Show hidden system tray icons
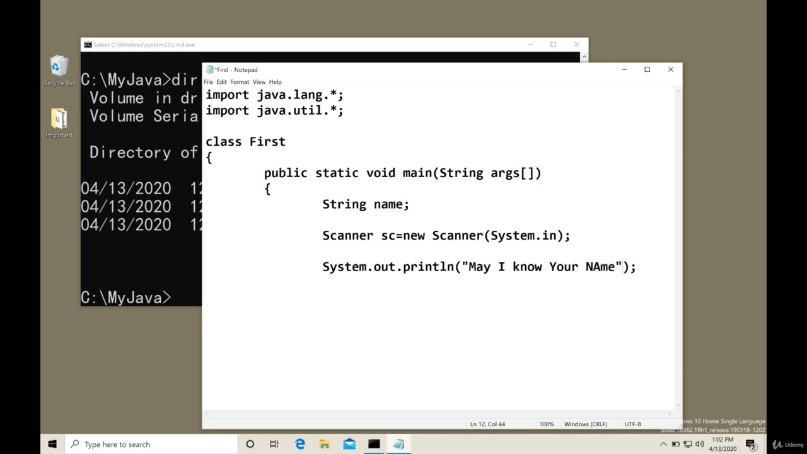This screenshot has height=454, width=807. click(663, 444)
